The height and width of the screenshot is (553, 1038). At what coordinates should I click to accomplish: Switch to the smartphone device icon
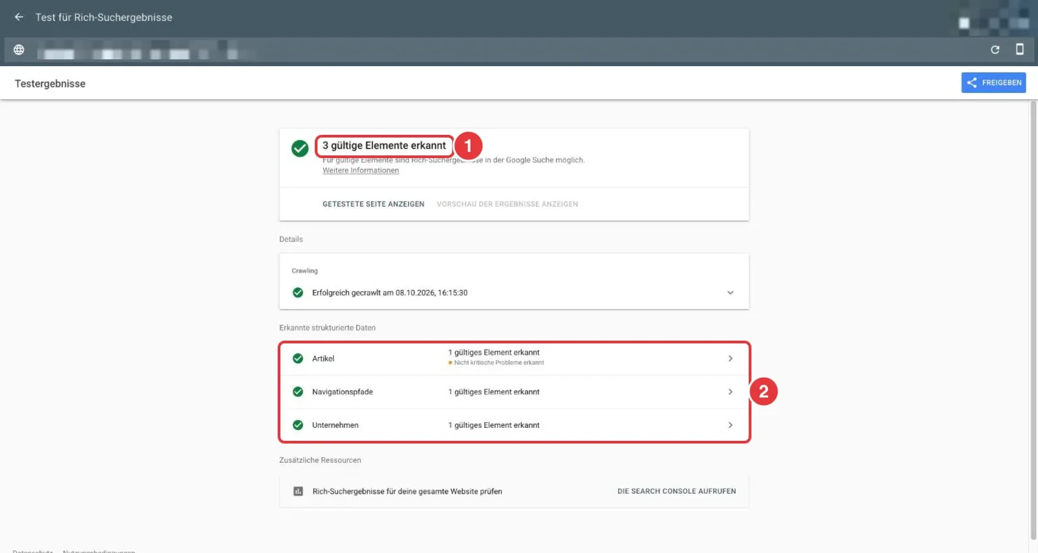click(x=1020, y=49)
